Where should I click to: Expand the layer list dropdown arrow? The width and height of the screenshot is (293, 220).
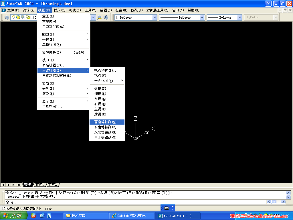point(94,17)
